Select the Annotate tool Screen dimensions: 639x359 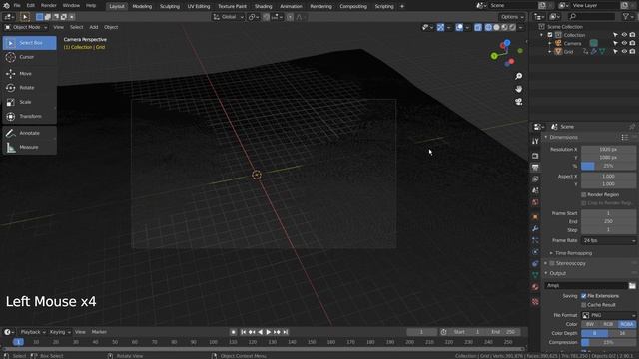pos(29,133)
